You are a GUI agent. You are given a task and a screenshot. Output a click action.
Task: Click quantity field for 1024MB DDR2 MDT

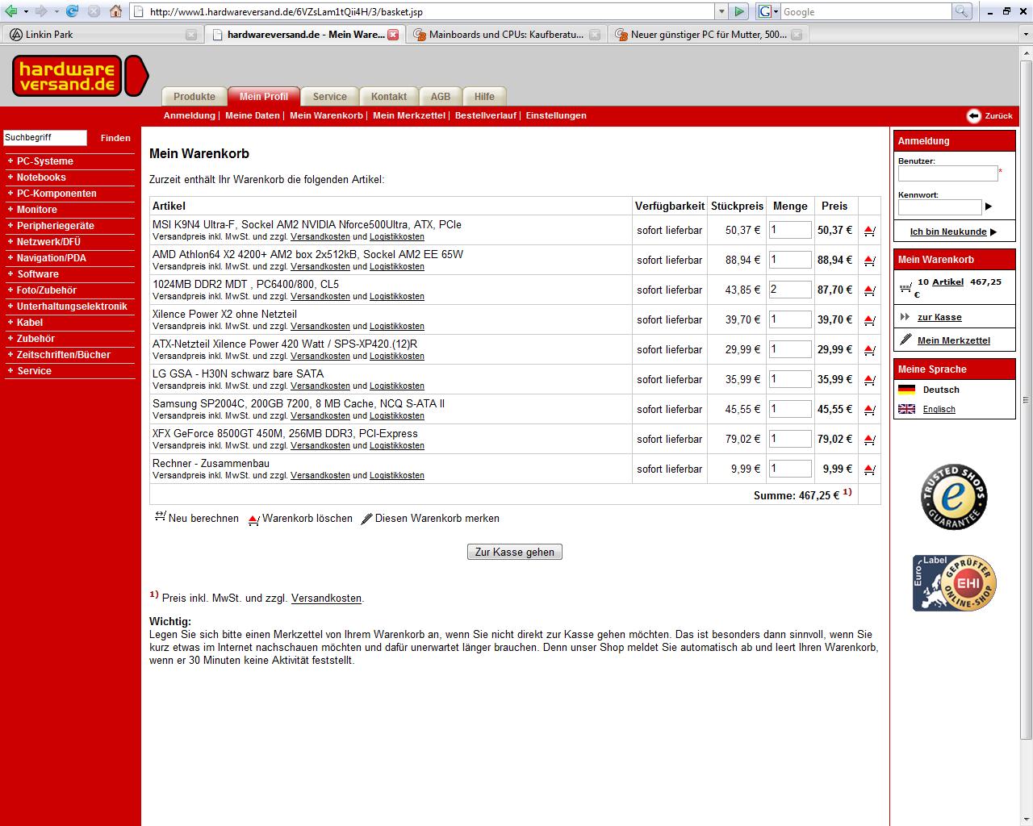click(790, 290)
